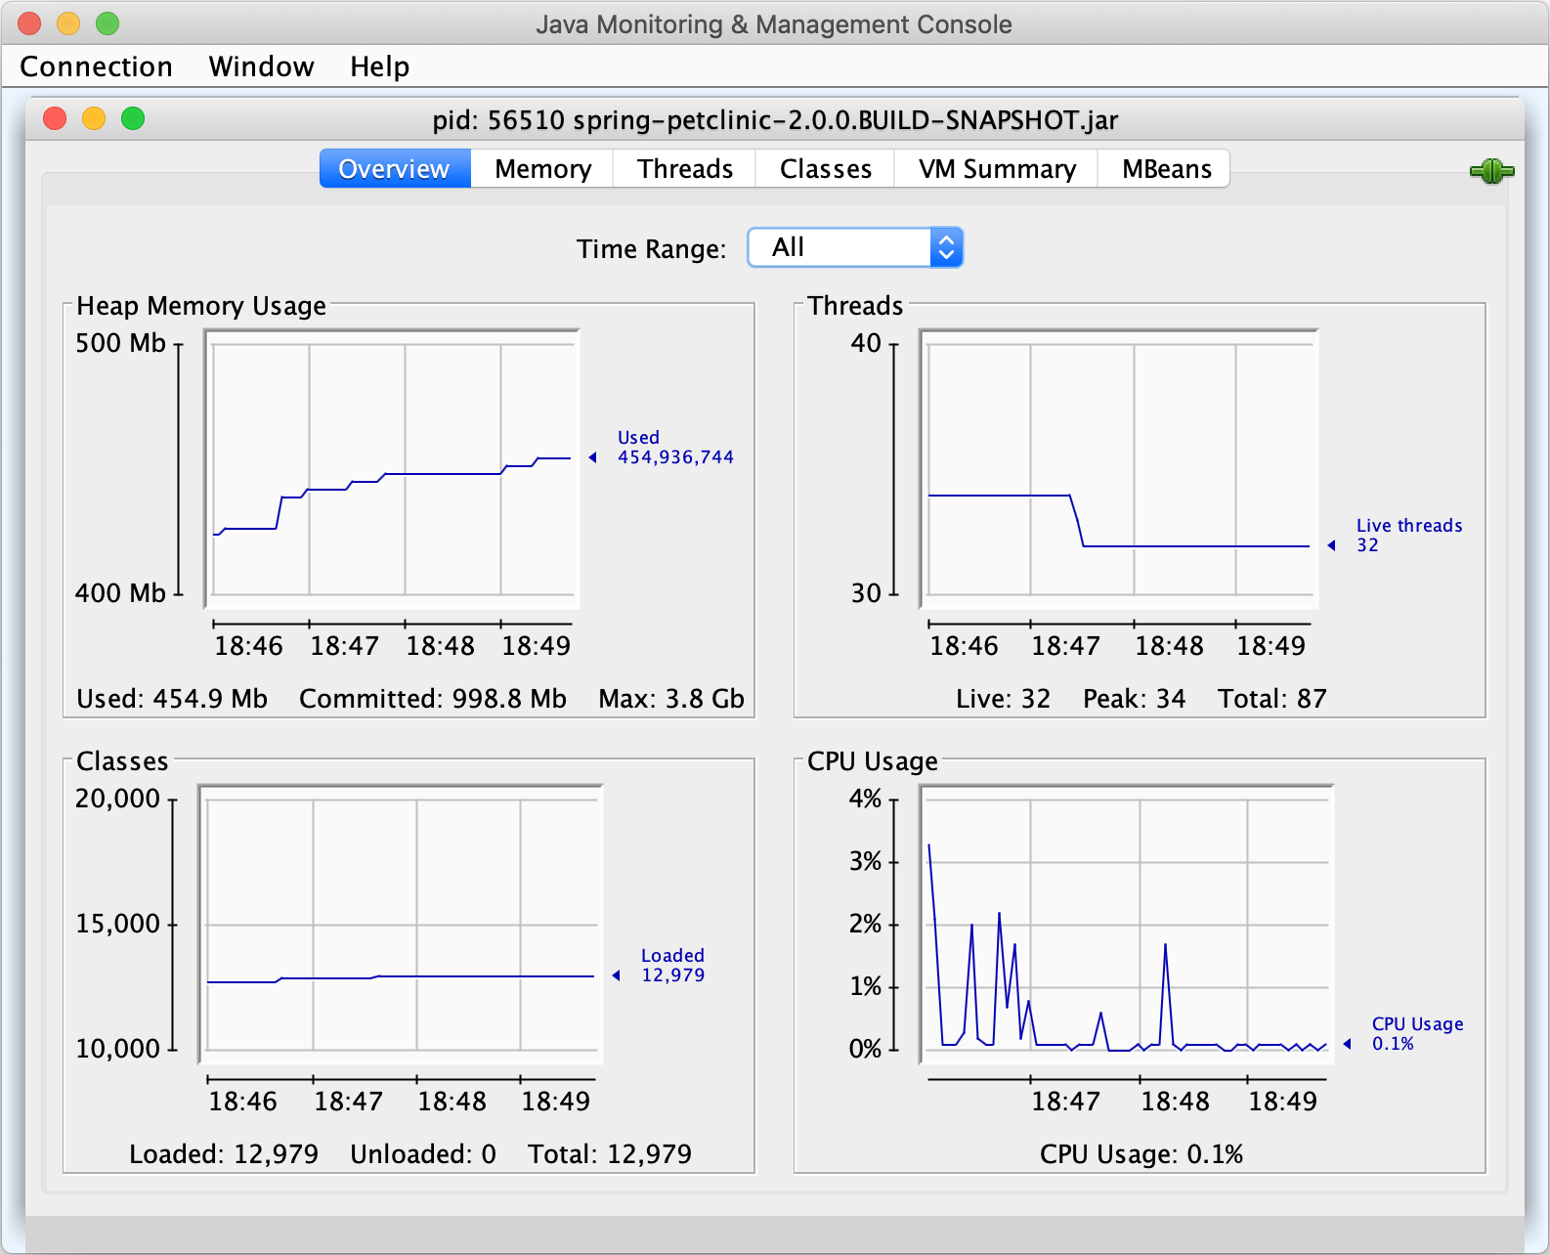1550x1255 pixels.
Task: Maximize the inner petclinic connection window
Action: pos(133,119)
